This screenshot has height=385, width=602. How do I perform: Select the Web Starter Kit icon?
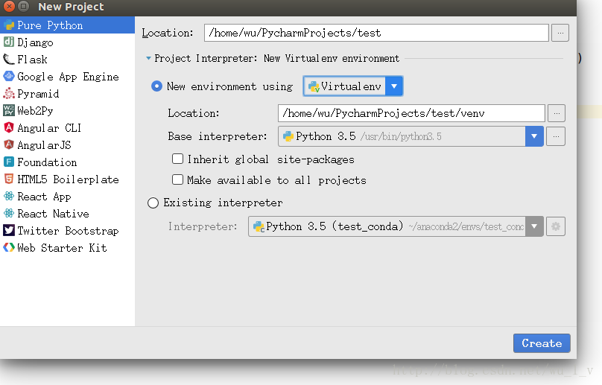coord(9,247)
